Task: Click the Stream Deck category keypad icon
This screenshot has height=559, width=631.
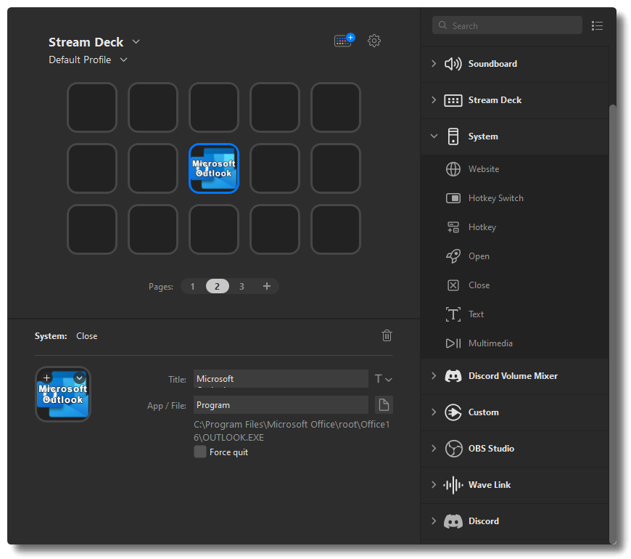Action: click(453, 100)
